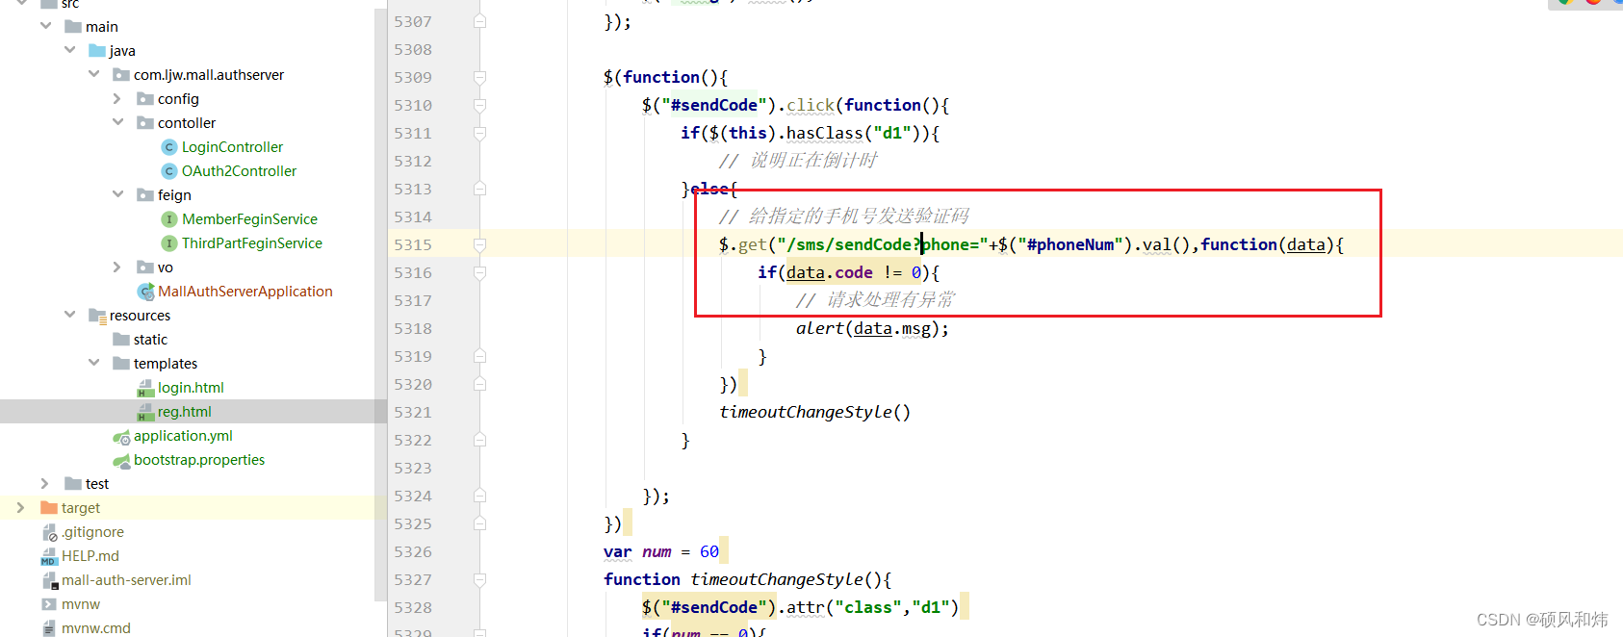Collapse the feign package
The height and width of the screenshot is (637, 1623).
[x=117, y=194]
